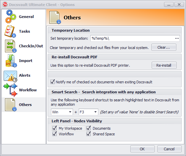186x156 pixels.
Task: Click 'Use this option to re-install' text
Action: pyautogui.click(x=90, y=65)
